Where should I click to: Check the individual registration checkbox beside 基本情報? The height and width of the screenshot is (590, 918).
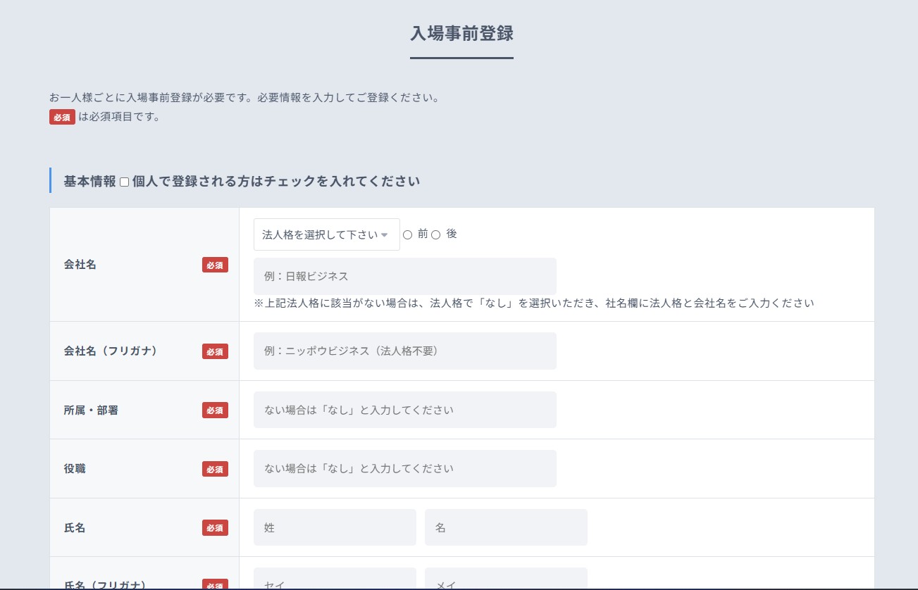125,182
